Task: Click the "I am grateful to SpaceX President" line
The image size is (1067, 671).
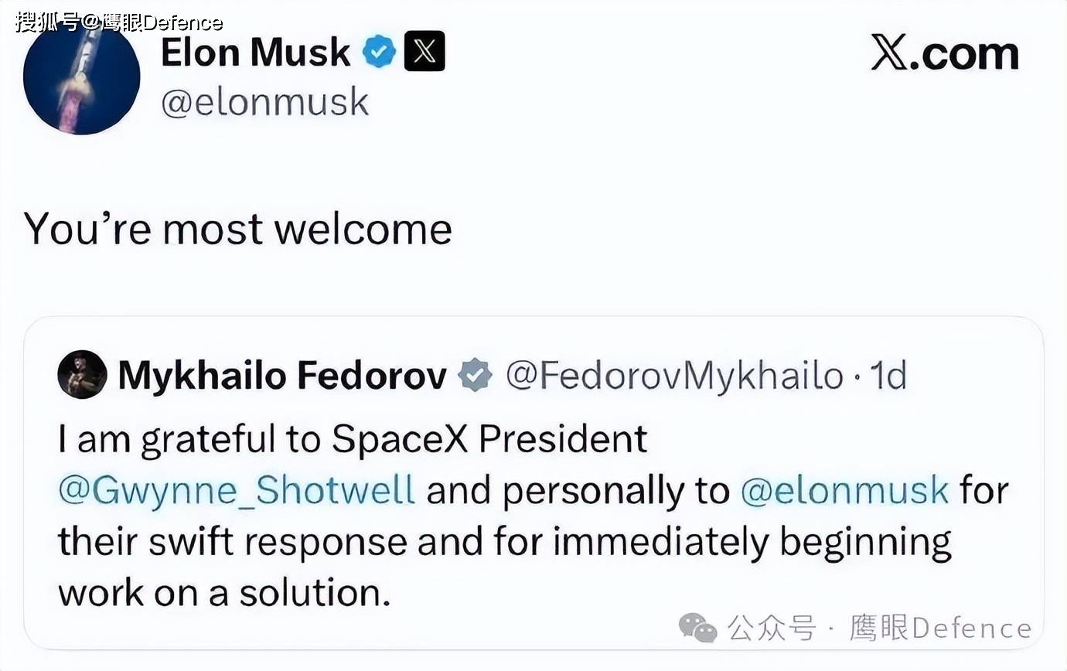Action: click(x=353, y=439)
